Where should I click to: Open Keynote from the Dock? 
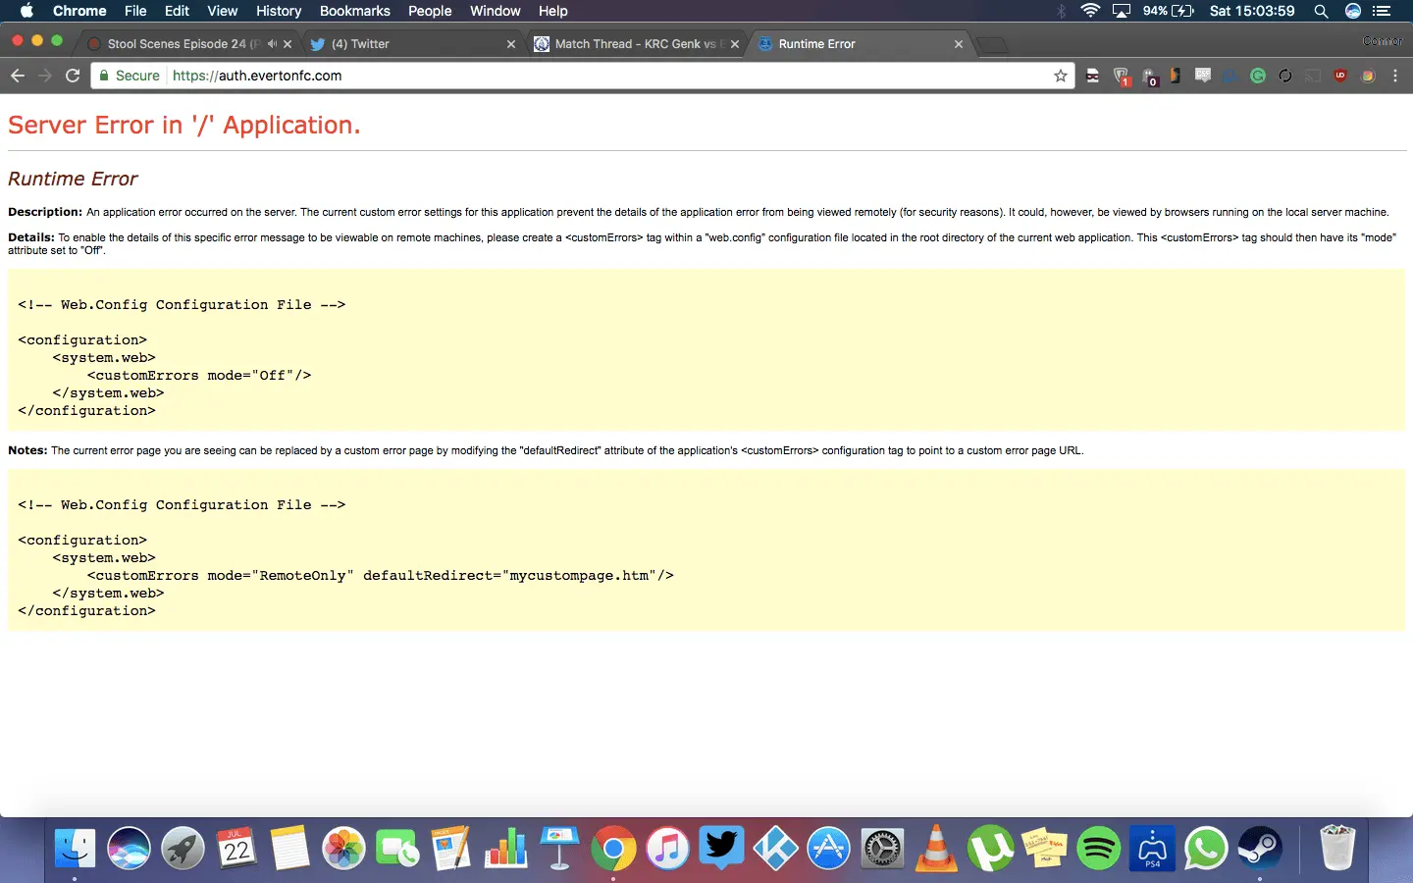[559, 849]
